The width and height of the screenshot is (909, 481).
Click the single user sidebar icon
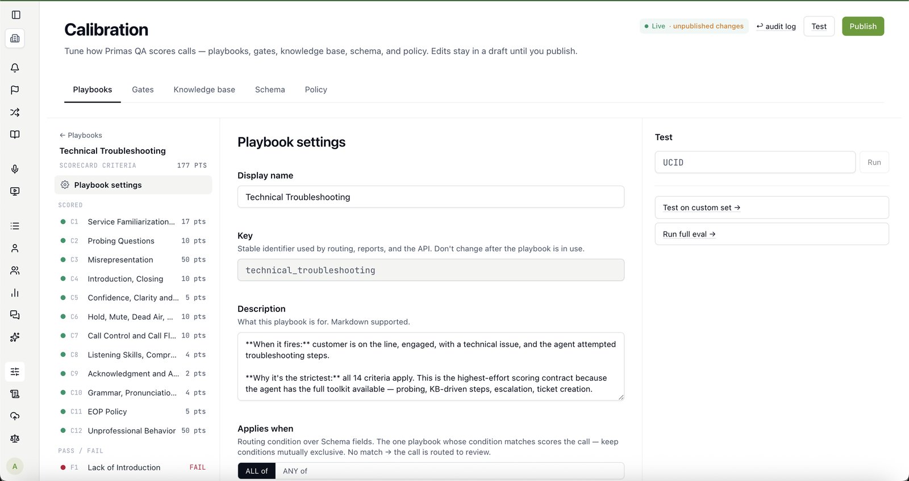(15, 248)
